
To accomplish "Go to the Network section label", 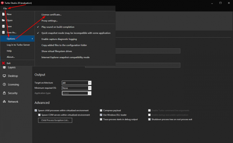I will point(13,102).
